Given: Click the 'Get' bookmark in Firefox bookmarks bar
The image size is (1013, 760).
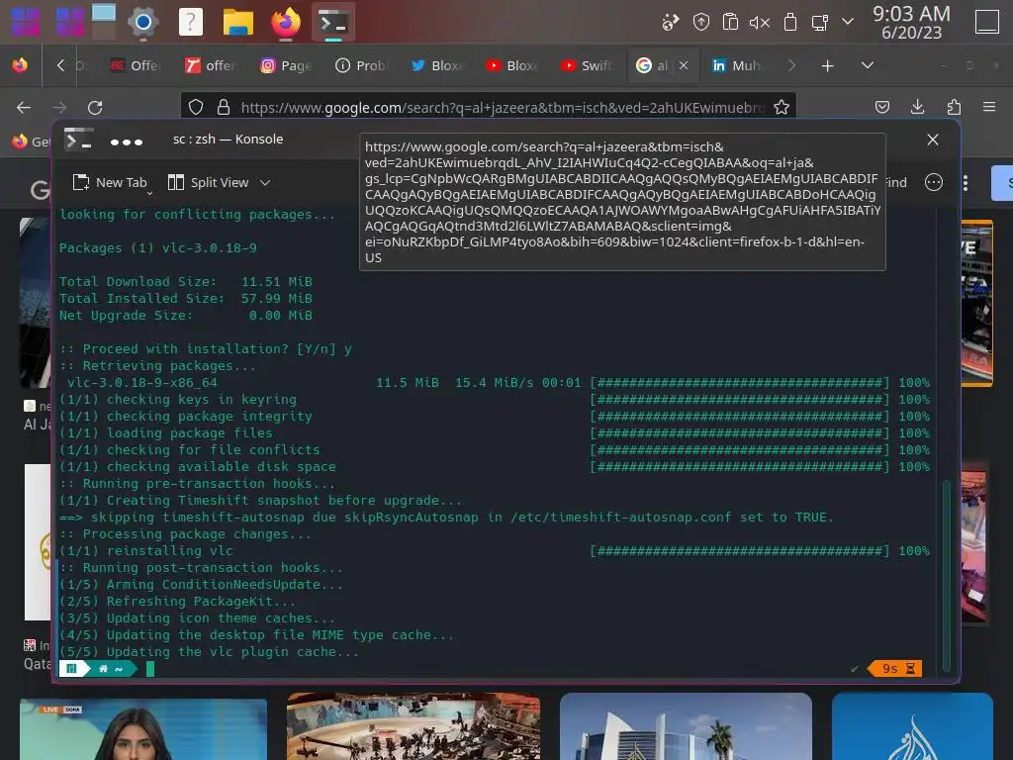Looking at the screenshot, I should (x=31, y=142).
